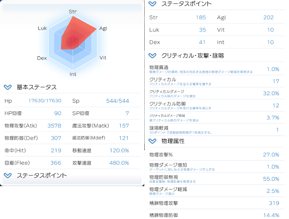Collapse the 基本ステータス section chevron
The image size is (289, 219).
click(8, 87)
